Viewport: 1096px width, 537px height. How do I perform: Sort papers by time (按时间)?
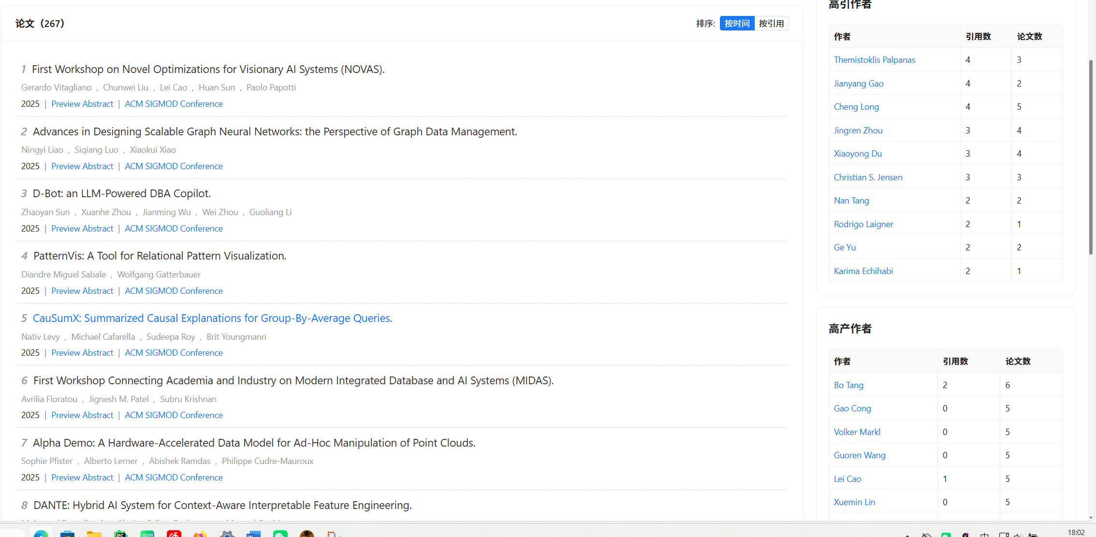point(737,23)
